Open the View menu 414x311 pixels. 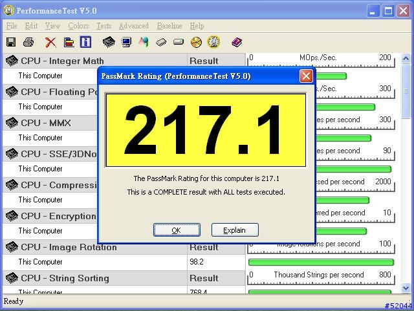coord(52,26)
